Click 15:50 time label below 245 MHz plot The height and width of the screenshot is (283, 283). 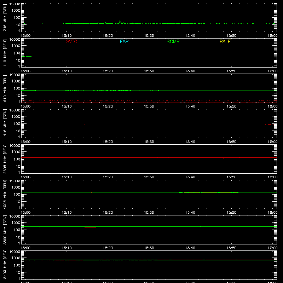click(231, 36)
